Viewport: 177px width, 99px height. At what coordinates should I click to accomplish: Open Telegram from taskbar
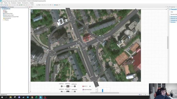28,97
